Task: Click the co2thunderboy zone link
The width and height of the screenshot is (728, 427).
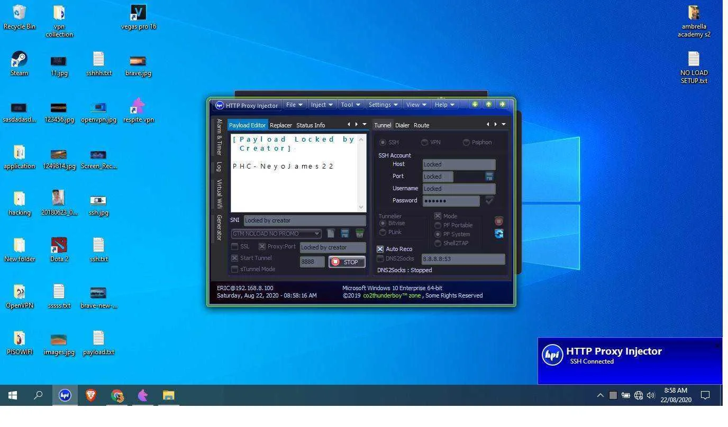Action: pos(392,295)
